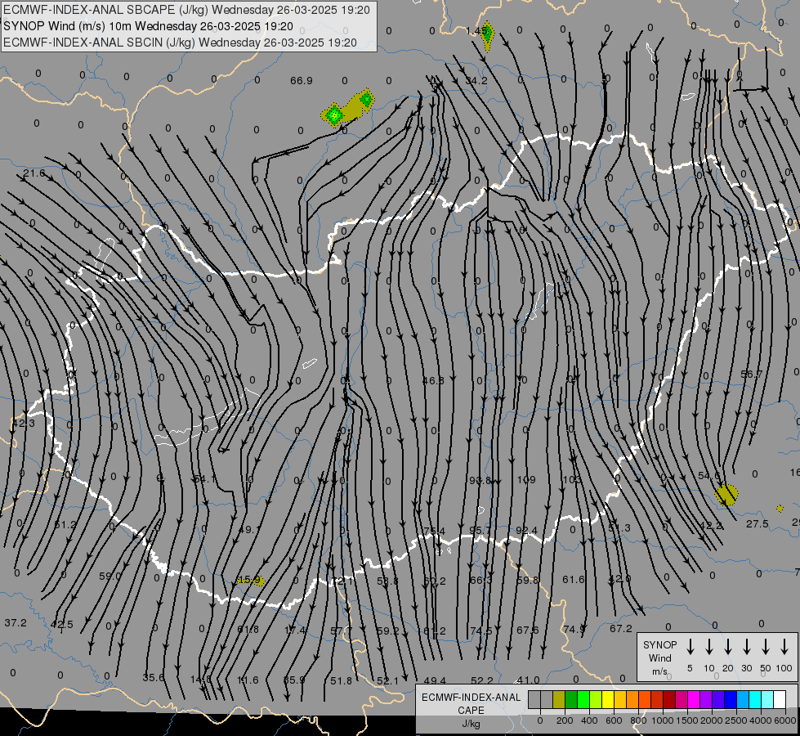This screenshot has width=800, height=736.
Task: Click the 10 m/s wind arrow in legend
Action: point(709,647)
